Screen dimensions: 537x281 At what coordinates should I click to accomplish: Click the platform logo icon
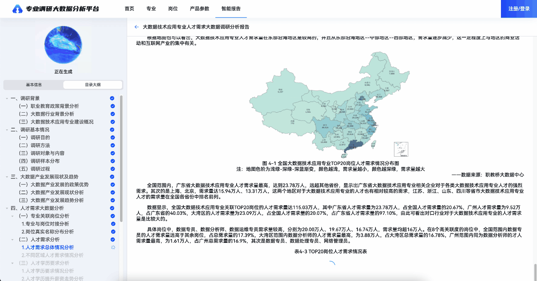point(18,9)
